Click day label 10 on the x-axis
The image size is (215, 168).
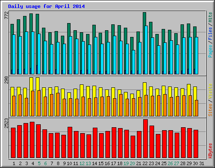(69, 163)
